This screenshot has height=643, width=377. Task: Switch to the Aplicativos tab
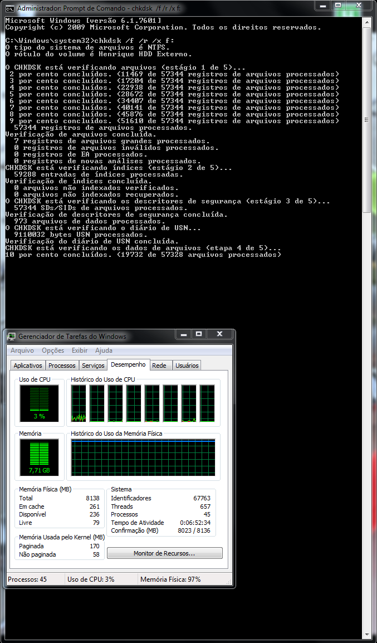click(x=28, y=366)
